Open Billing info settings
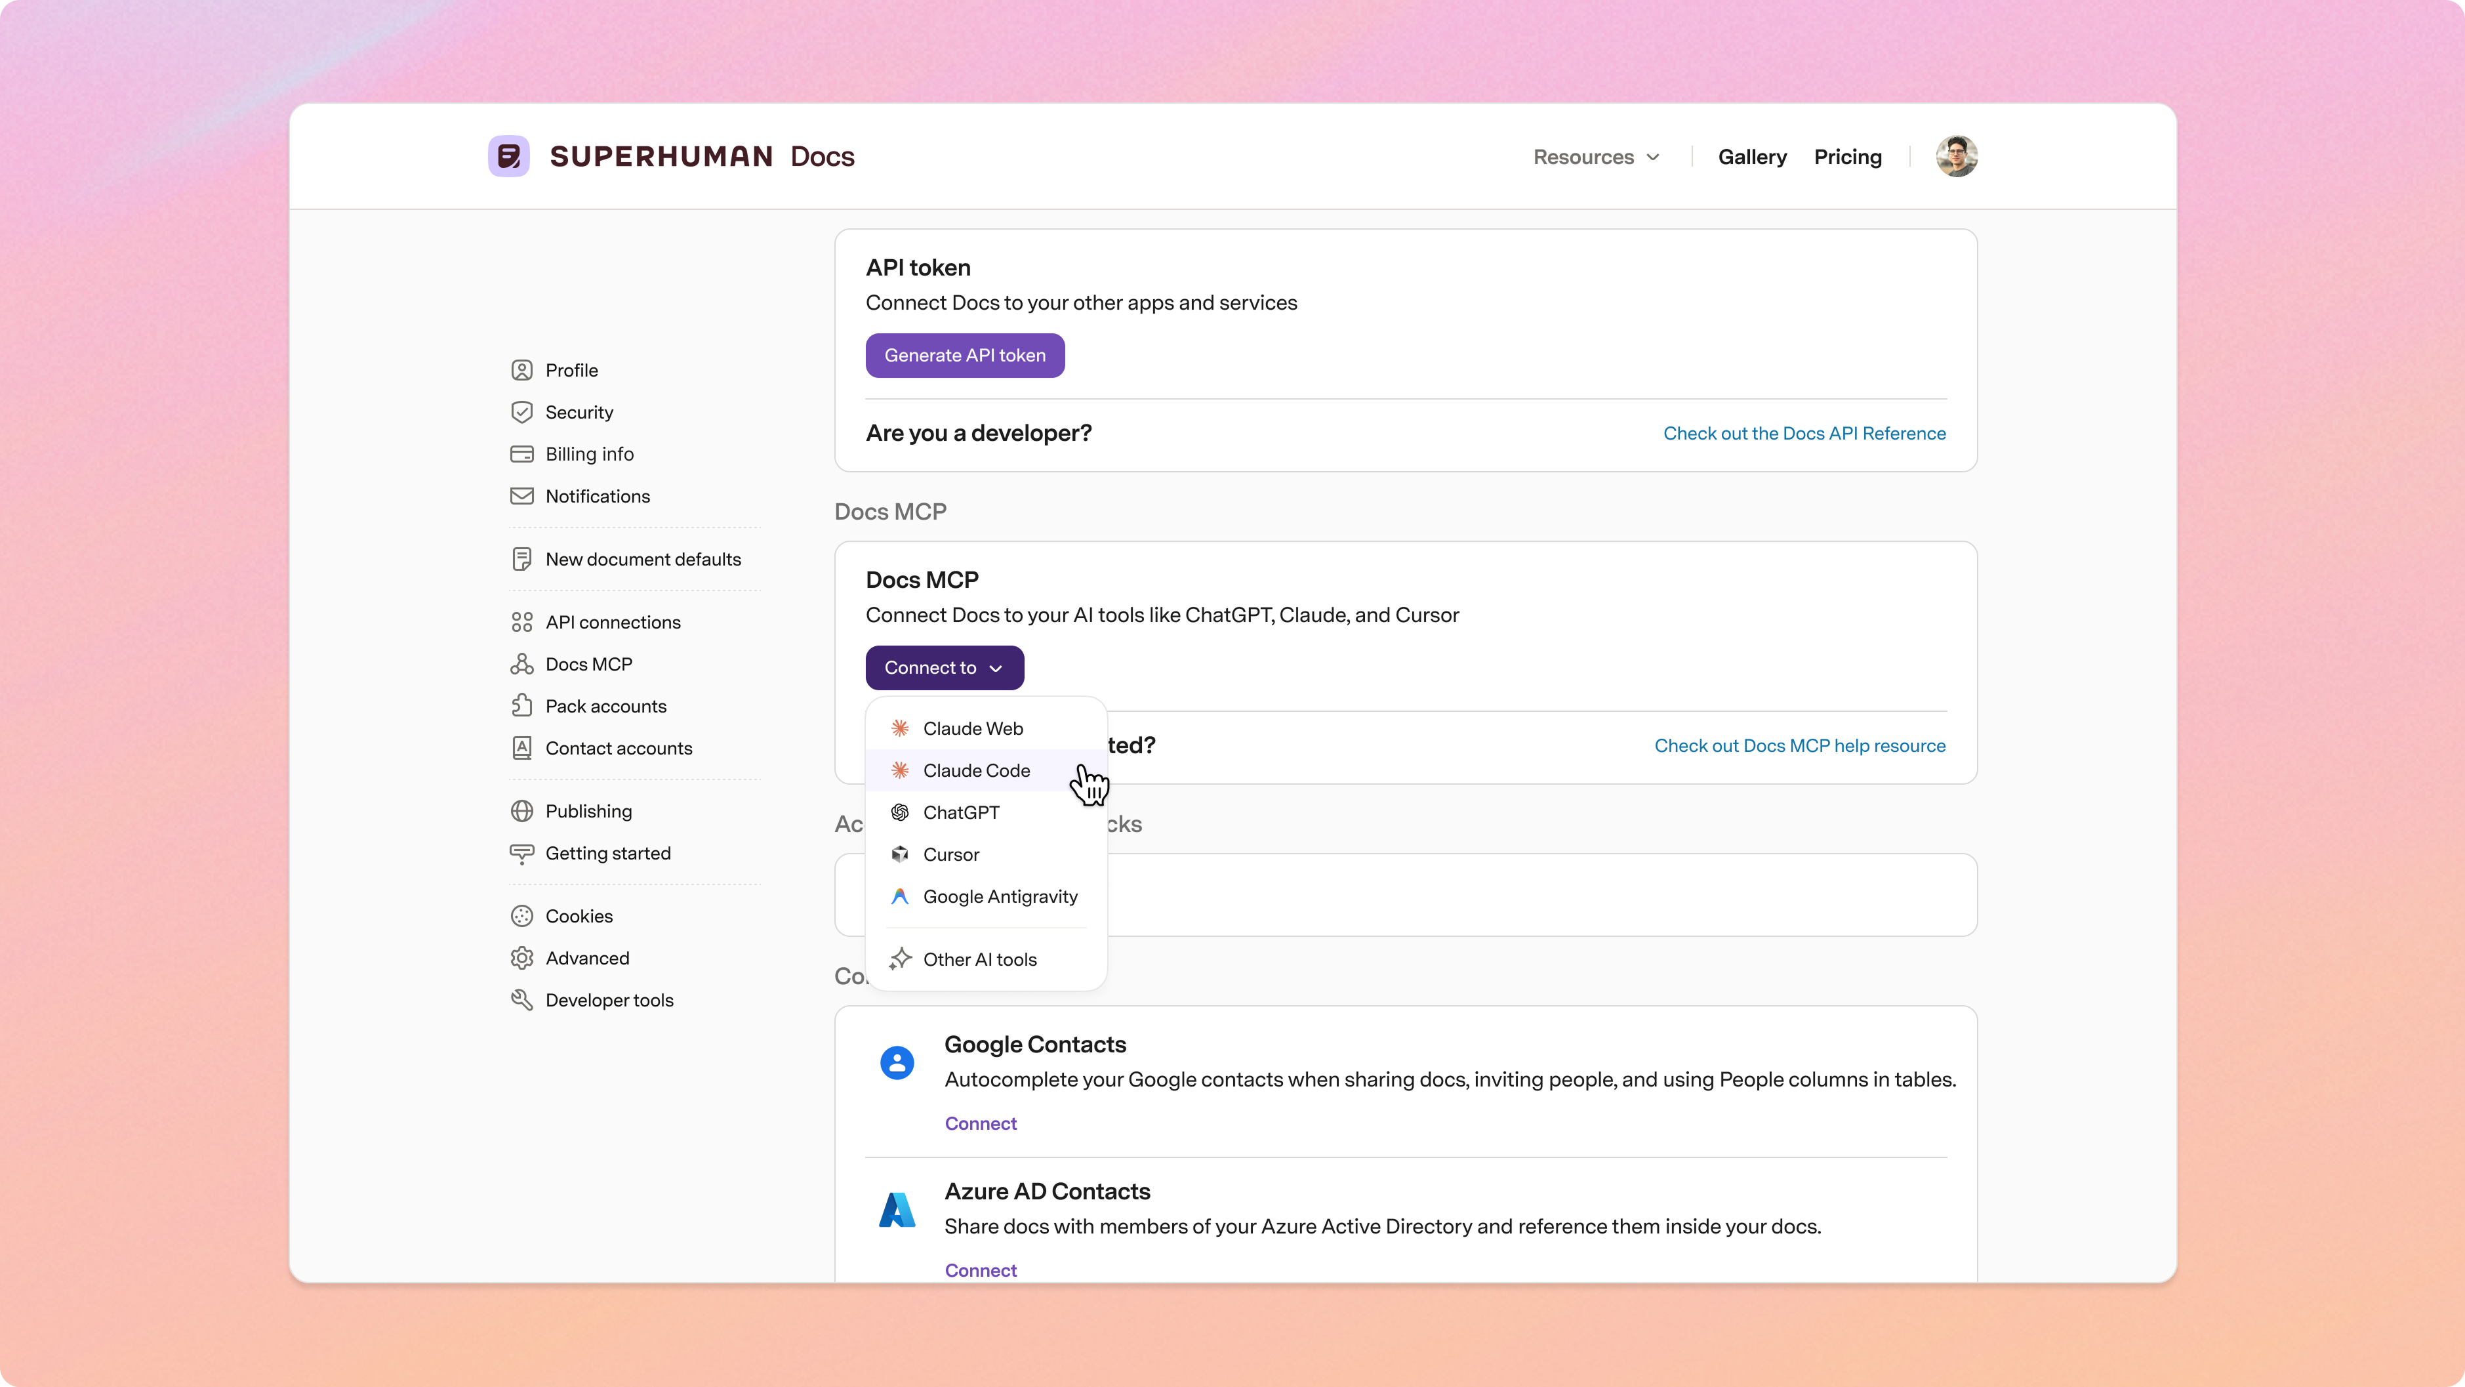The image size is (2465, 1387). pyautogui.click(x=572, y=454)
